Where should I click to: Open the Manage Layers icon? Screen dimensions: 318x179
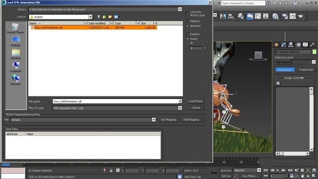click(240, 16)
